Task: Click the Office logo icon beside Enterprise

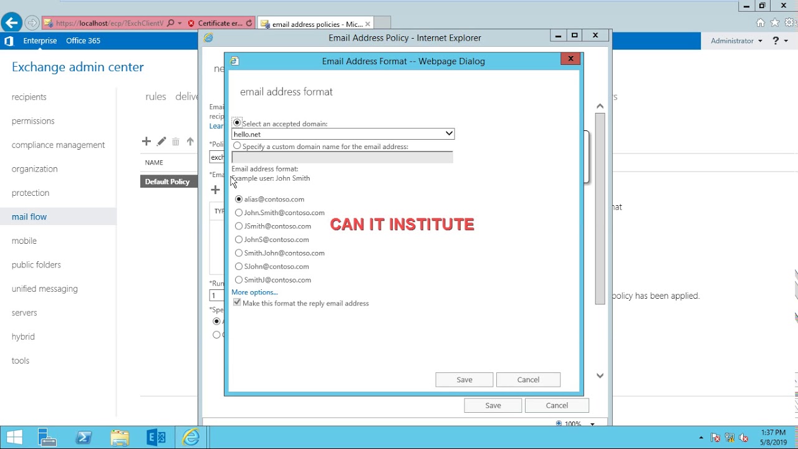Action: 9,41
